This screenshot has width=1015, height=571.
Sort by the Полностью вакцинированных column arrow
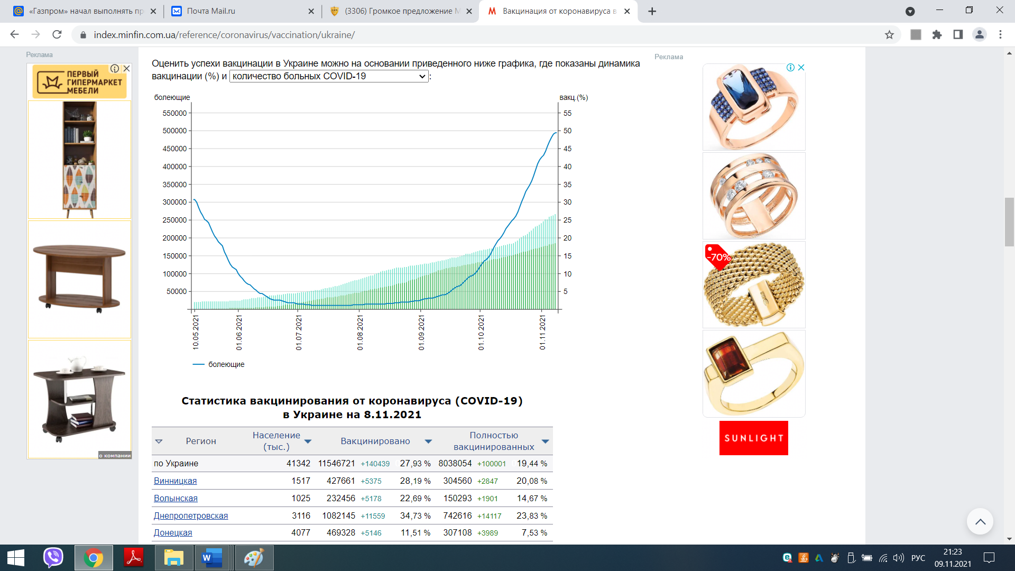click(545, 441)
